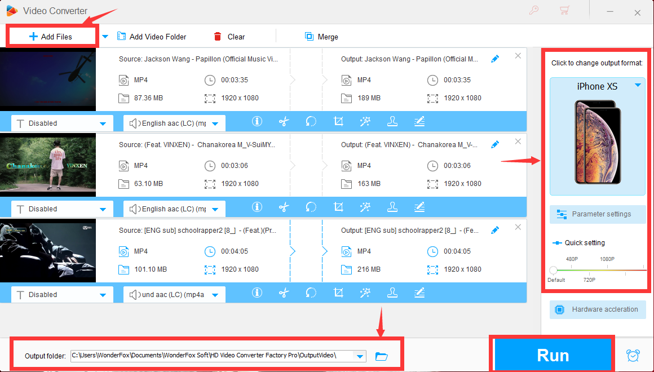Click the rotate icon for the schoolrapper2 video
The image size is (654, 372).
point(311,293)
